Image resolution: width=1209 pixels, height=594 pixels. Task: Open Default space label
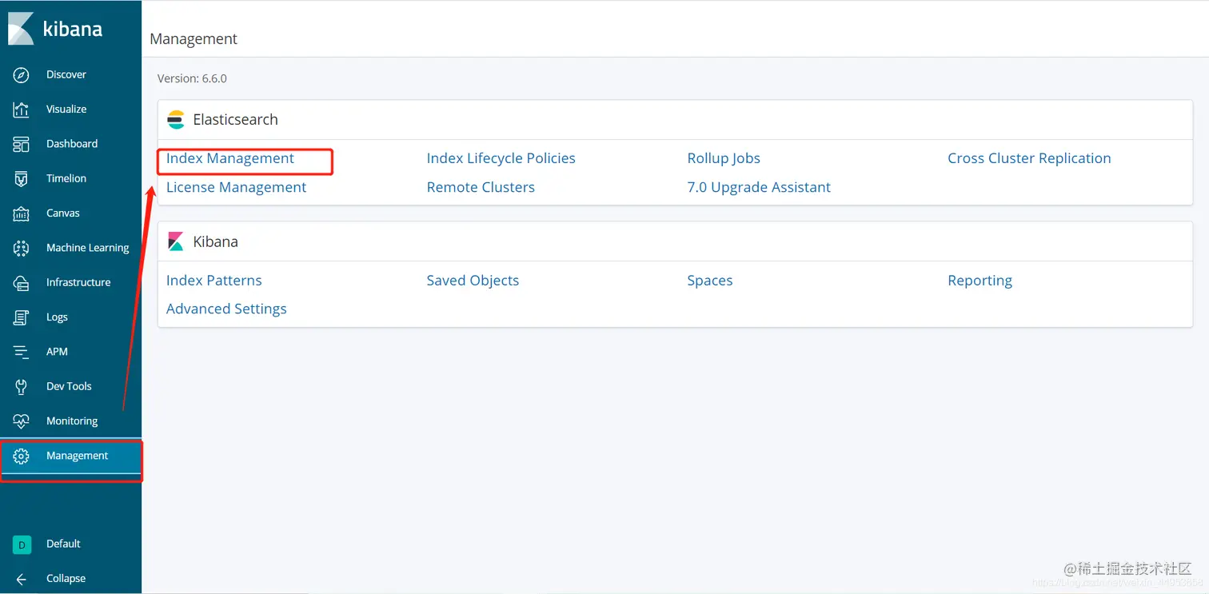pos(63,544)
